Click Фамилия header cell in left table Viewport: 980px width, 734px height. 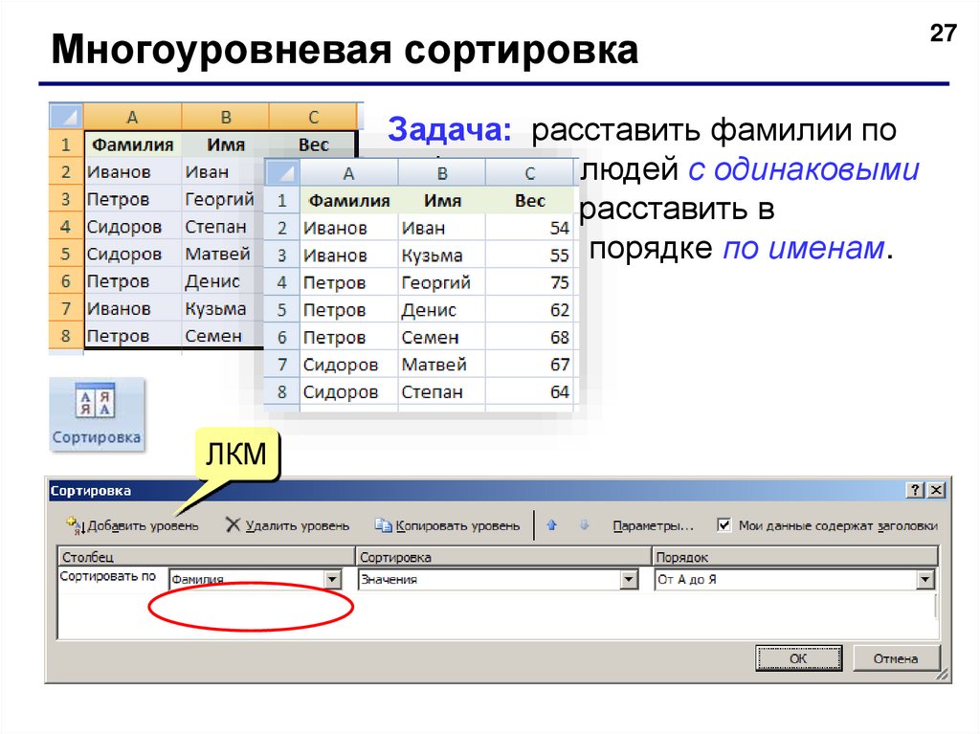132,145
